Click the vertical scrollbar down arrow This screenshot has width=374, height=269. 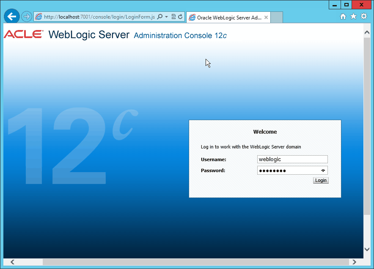point(367,250)
